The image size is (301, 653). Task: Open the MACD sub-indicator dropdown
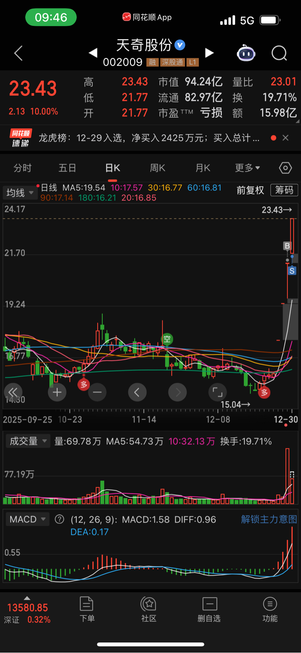pos(27,519)
